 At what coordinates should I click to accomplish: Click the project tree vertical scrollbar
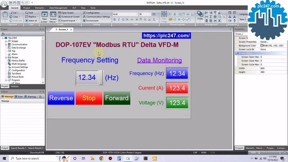coord(43,60)
